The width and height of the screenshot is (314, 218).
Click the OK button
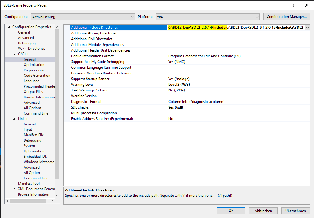231,211
